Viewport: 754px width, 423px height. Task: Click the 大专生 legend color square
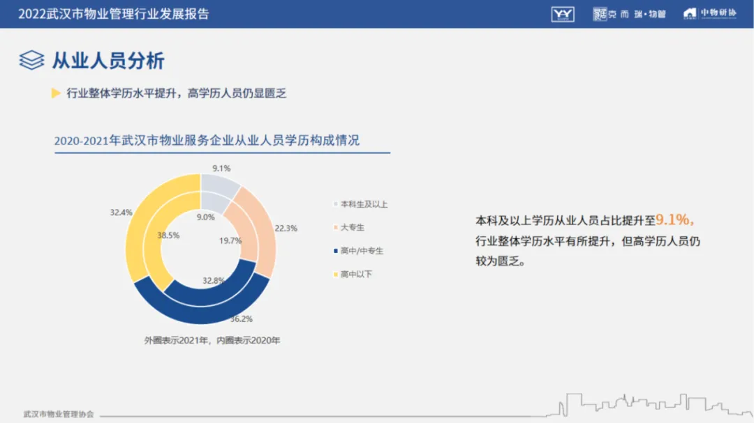coord(336,227)
